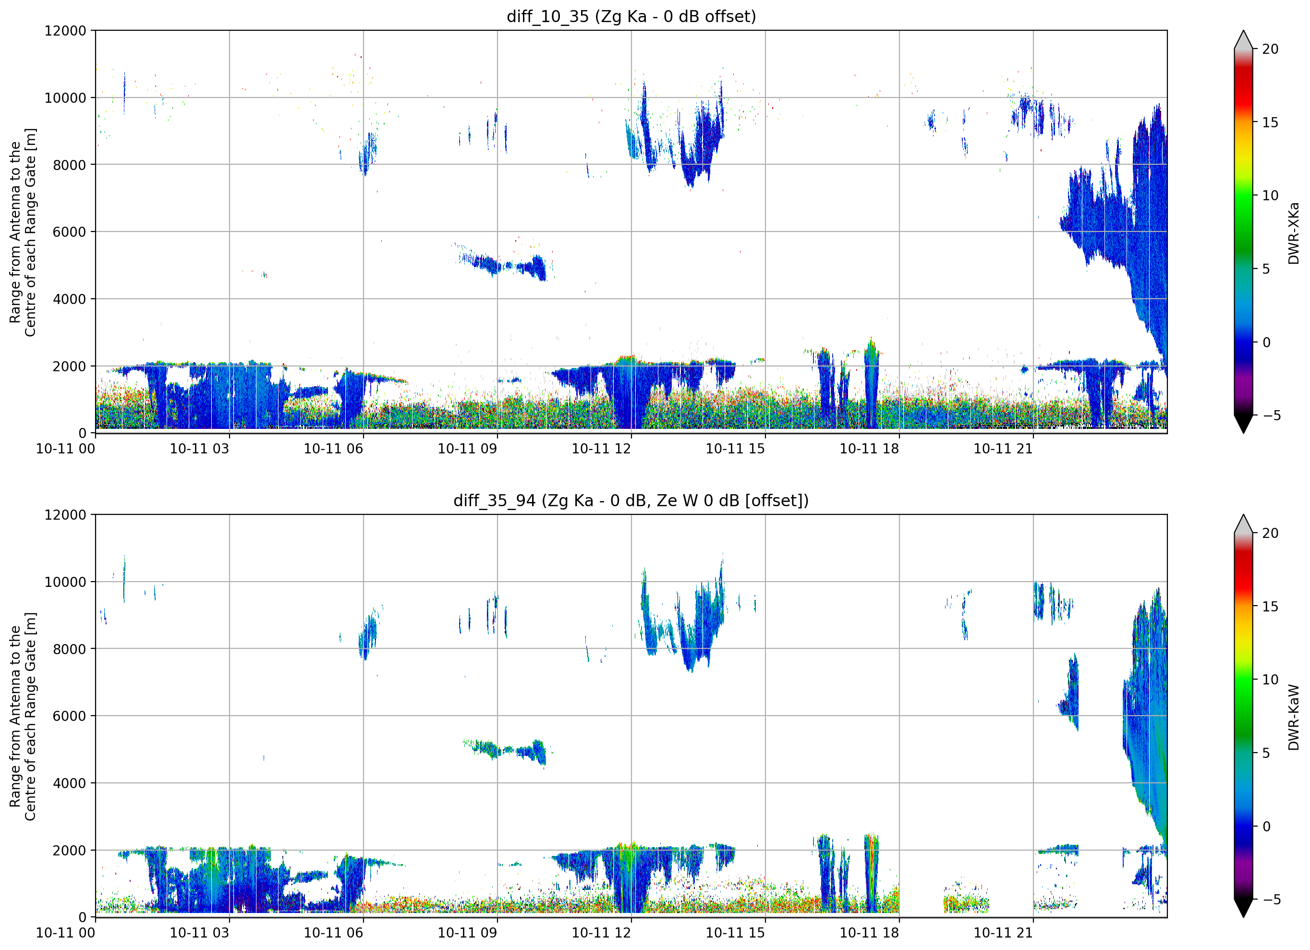1310x950 pixels.
Task: Click the black lower extend arrow of the DWR-KaW colorbar
Action: (x=1244, y=908)
